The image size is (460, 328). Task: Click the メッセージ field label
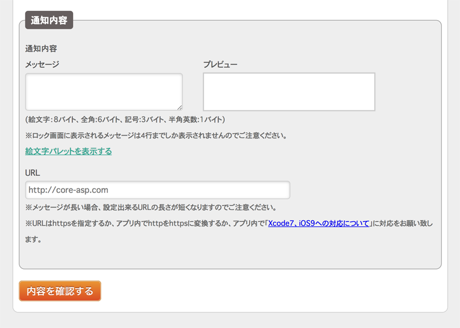(x=42, y=64)
